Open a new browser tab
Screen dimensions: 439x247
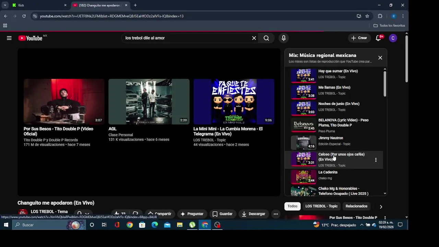coord(135,5)
